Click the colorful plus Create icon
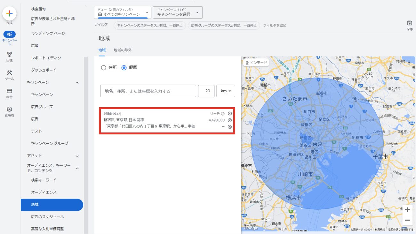This screenshot has width=416, height=234. click(x=9, y=13)
